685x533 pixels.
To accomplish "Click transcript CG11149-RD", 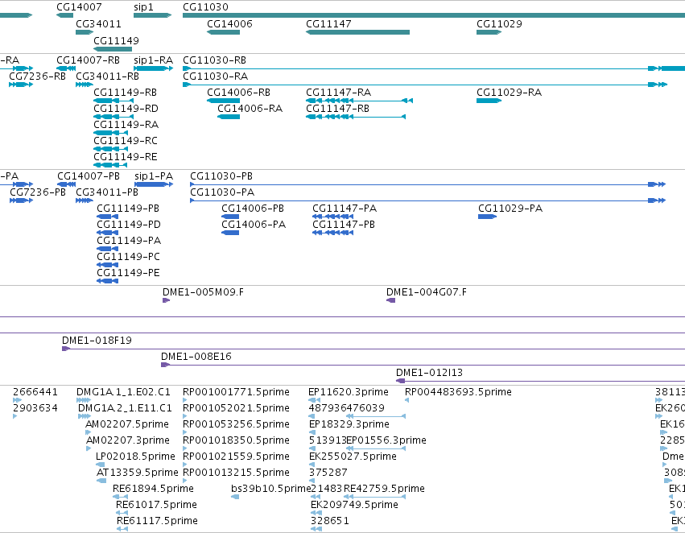I will pyautogui.click(x=113, y=117).
